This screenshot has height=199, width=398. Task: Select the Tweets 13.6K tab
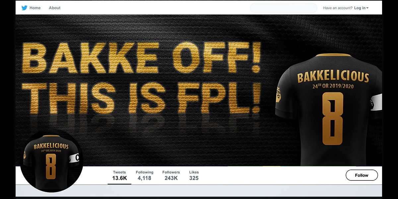click(119, 175)
